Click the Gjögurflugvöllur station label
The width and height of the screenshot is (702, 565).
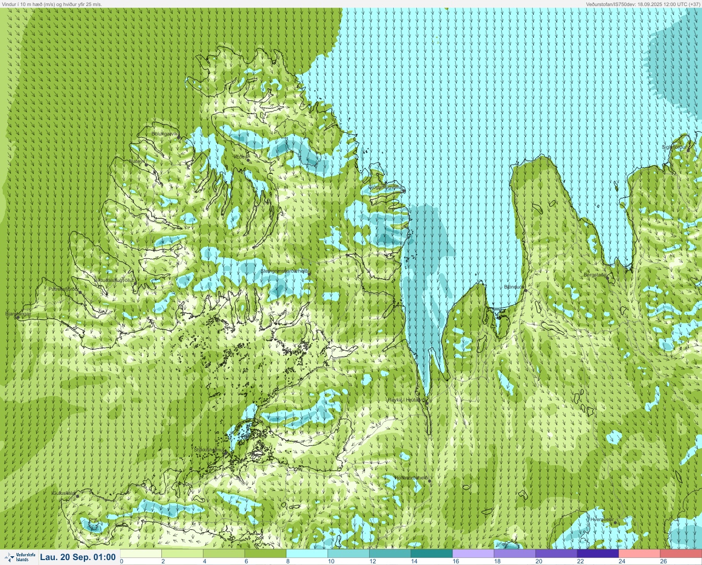pos(386,187)
